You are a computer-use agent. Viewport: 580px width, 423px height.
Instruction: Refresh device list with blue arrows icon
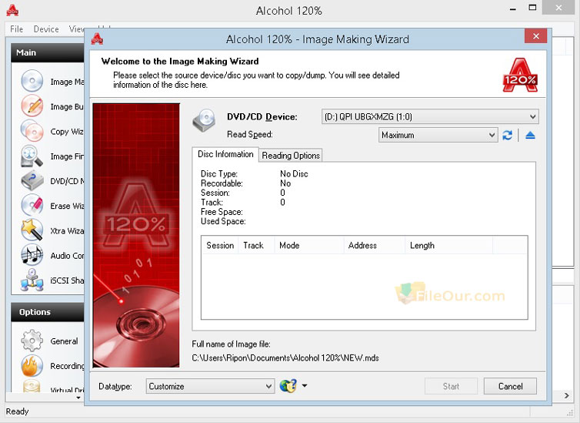[508, 135]
